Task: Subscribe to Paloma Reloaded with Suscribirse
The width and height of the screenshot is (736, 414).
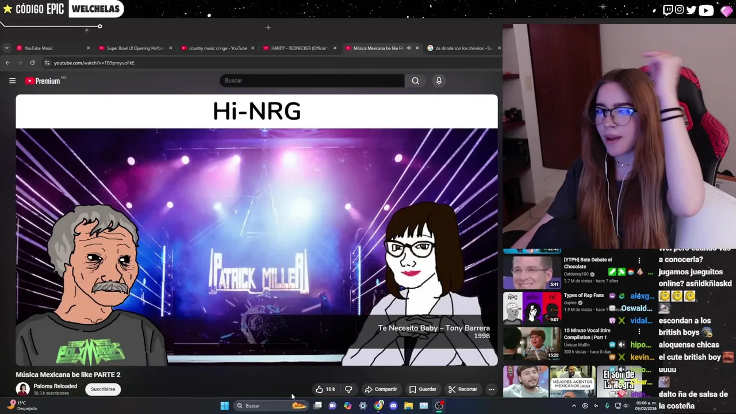Action: pyautogui.click(x=103, y=389)
